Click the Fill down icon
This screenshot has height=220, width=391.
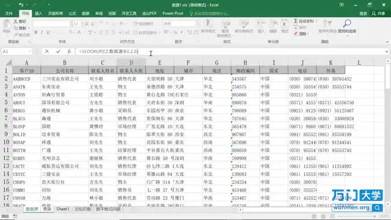tap(296, 27)
